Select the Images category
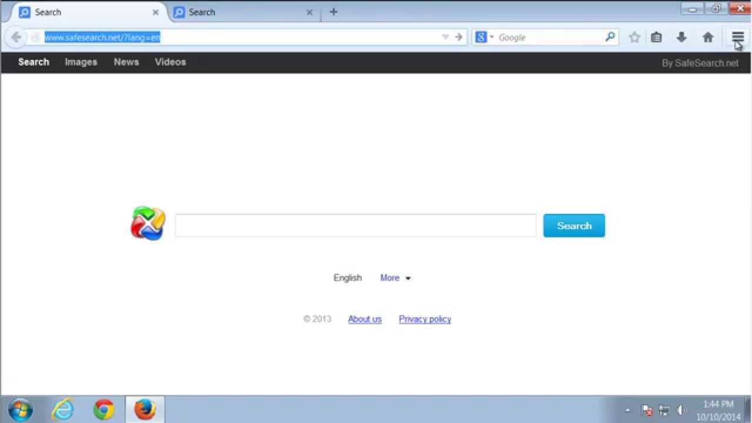Viewport: 752px width, 423px height. pos(81,62)
